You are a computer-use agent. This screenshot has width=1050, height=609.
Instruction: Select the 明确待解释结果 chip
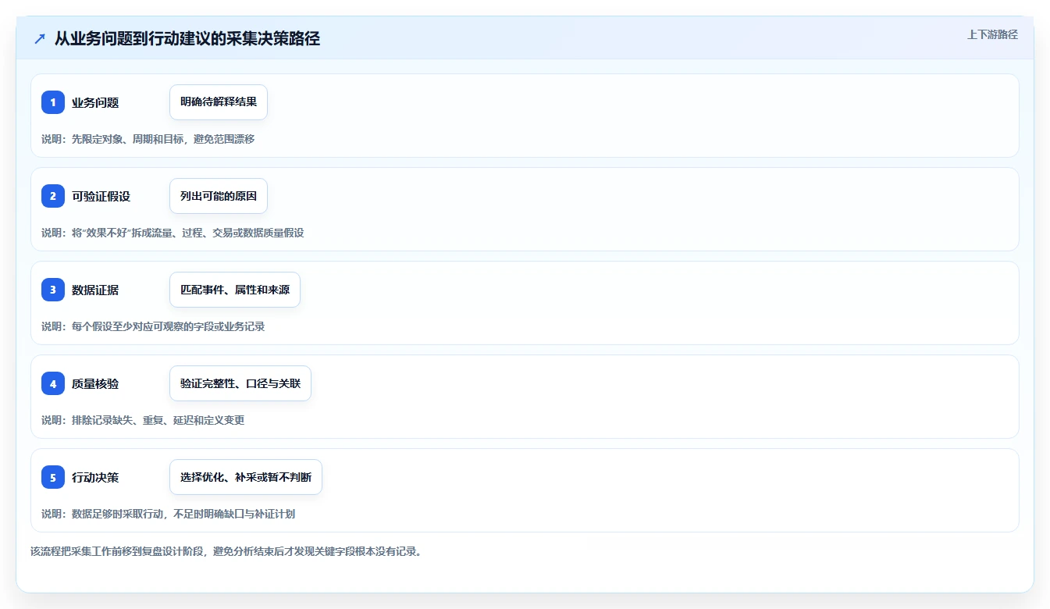[219, 102]
